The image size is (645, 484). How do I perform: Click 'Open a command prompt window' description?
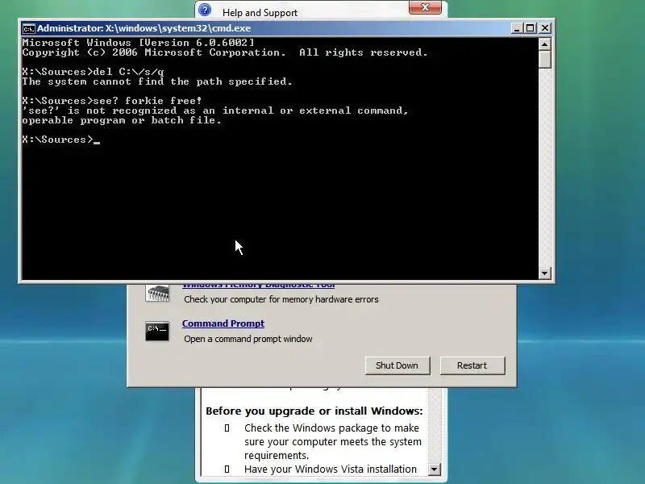(248, 339)
